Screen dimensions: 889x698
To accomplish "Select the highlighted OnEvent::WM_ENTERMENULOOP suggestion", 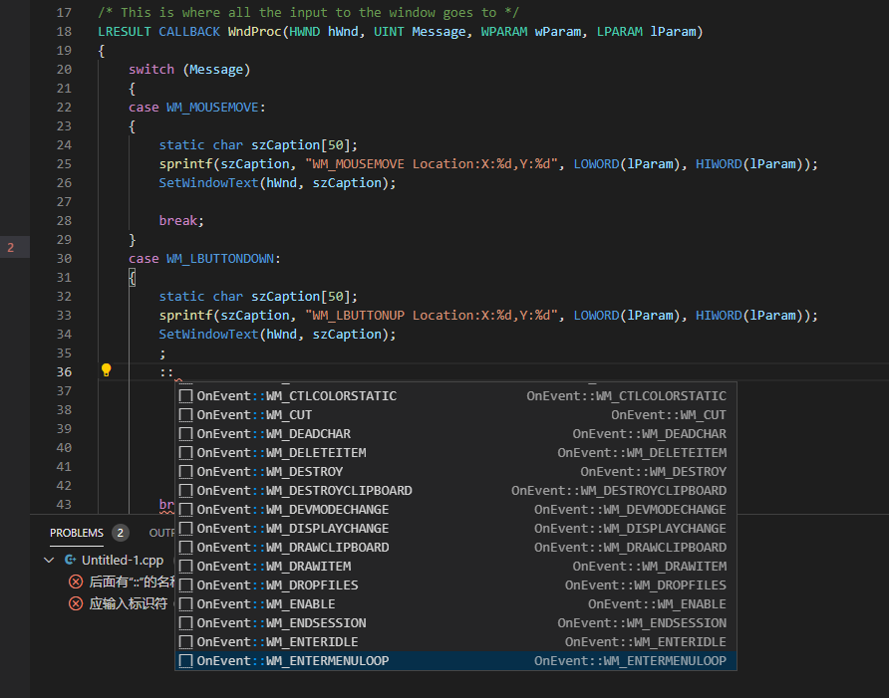I will (x=455, y=660).
